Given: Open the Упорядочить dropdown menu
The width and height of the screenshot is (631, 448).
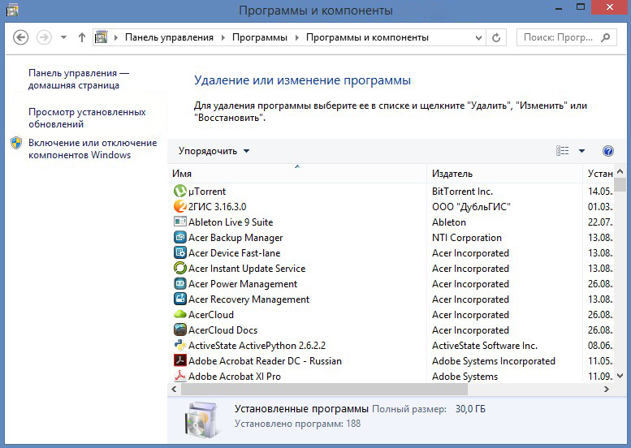Looking at the screenshot, I should (x=214, y=151).
